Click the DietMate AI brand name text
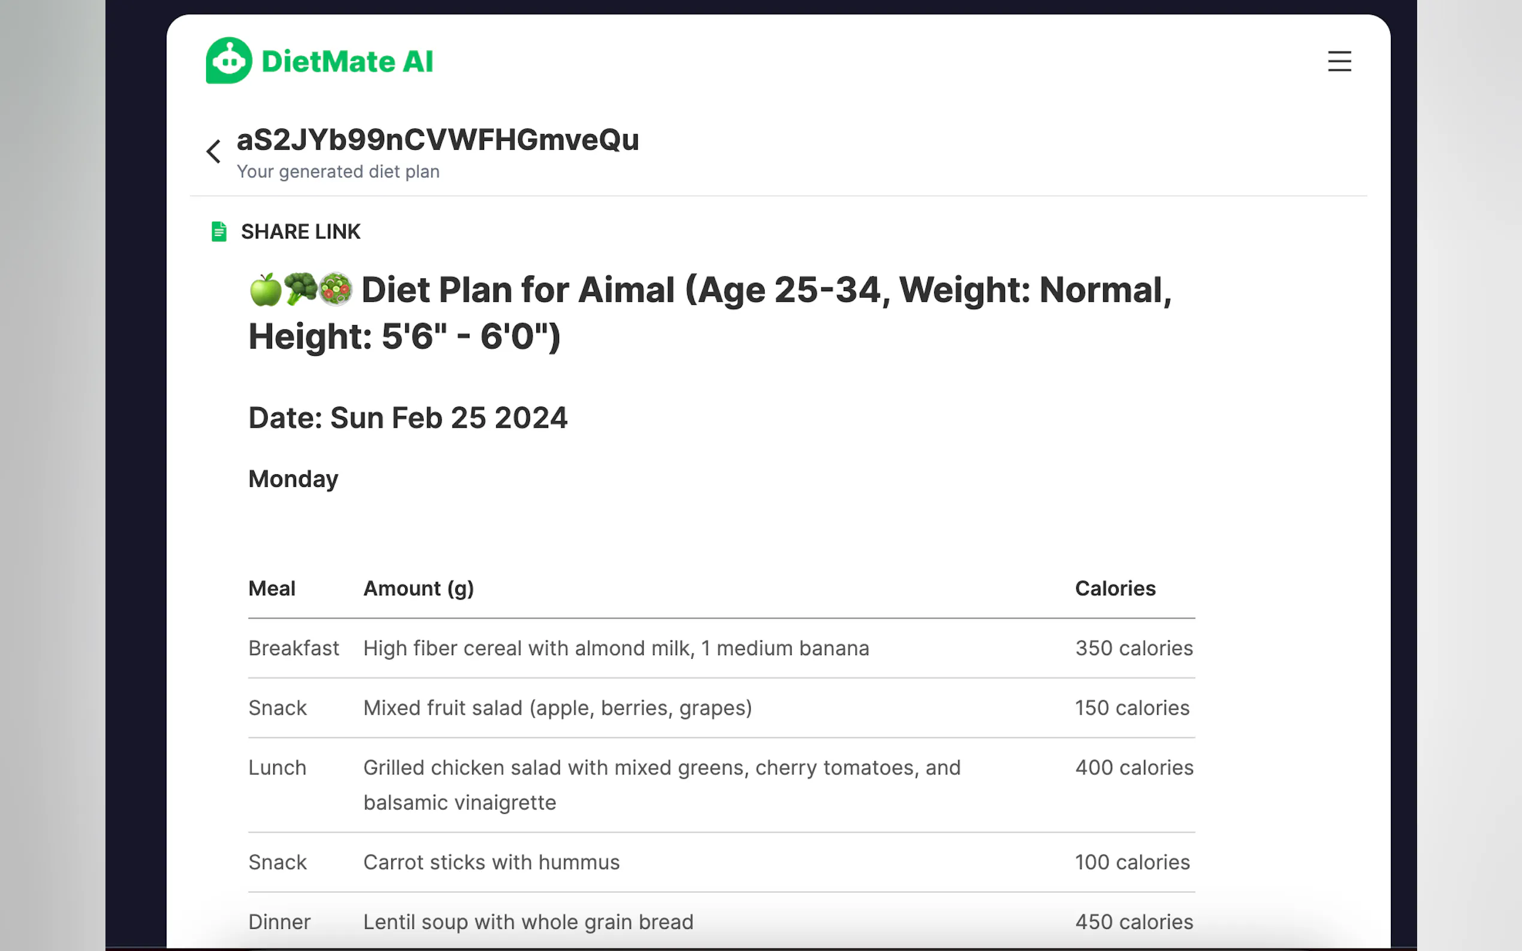Viewport: 1522px width, 951px height. pyautogui.click(x=347, y=62)
